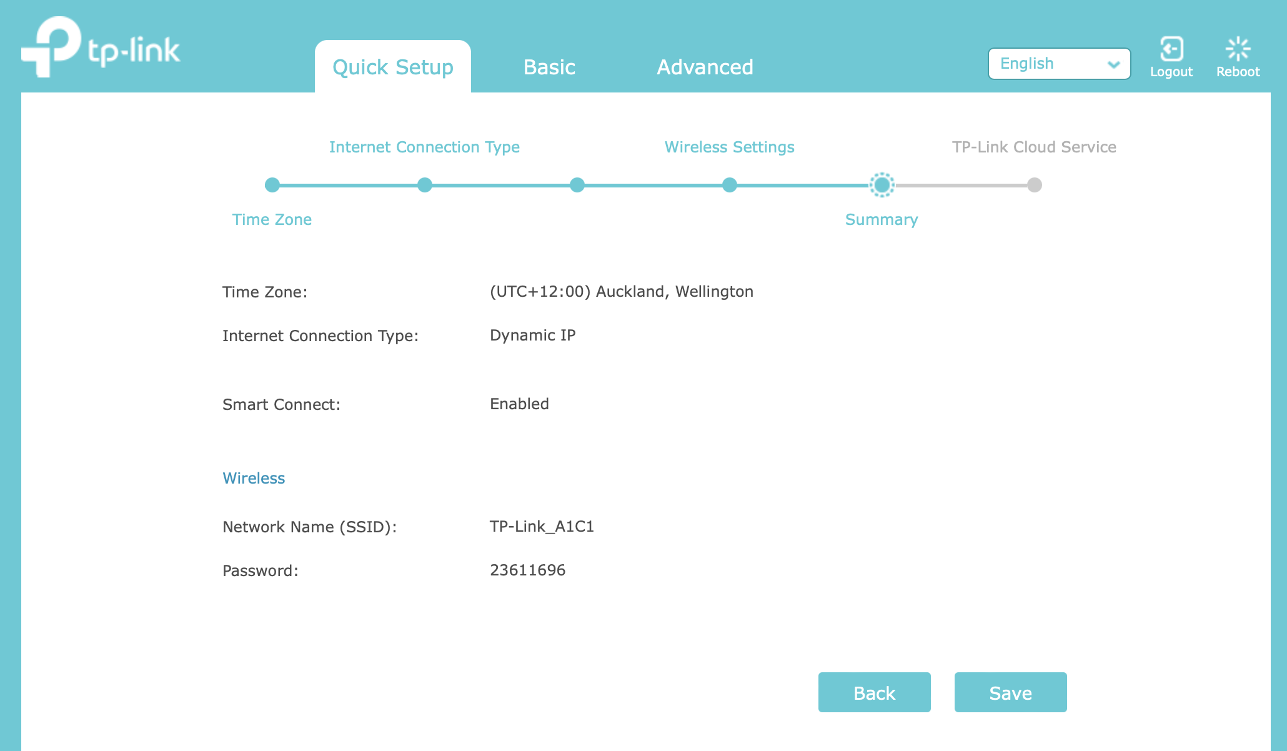This screenshot has width=1287, height=751.
Task: Select the Wireless Settings step dot
Action: point(730,185)
